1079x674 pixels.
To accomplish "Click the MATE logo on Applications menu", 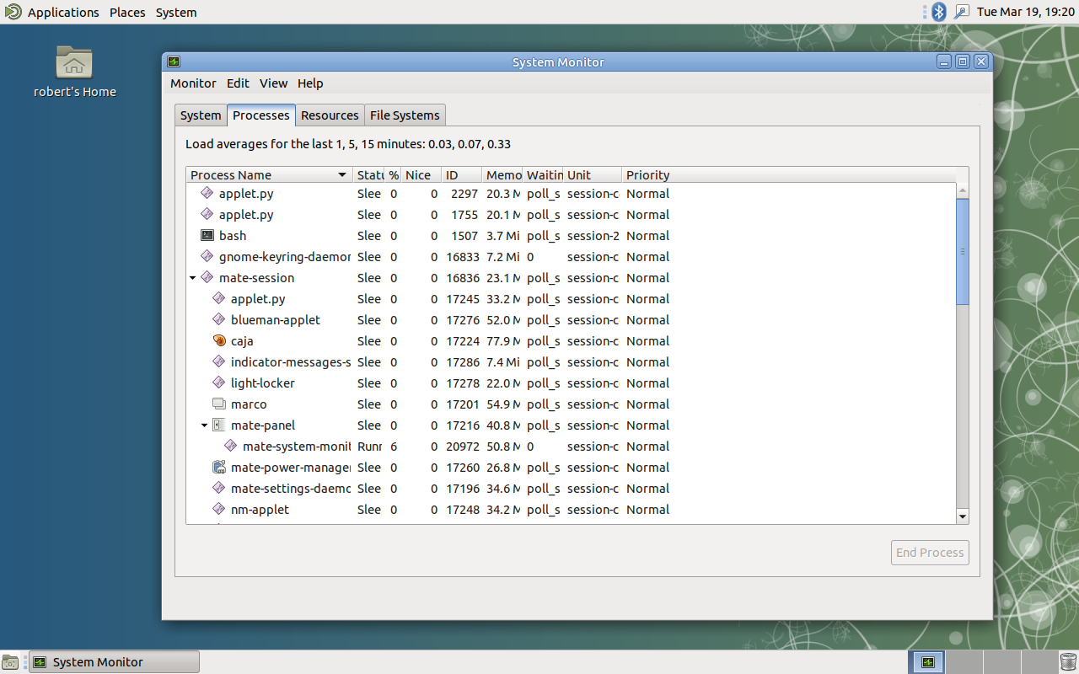I will click(x=13, y=12).
